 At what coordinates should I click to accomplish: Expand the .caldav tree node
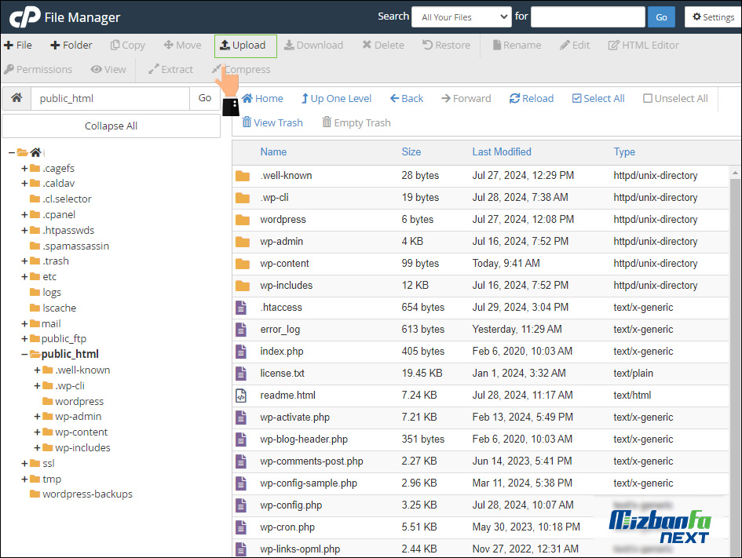click(24, 184)
